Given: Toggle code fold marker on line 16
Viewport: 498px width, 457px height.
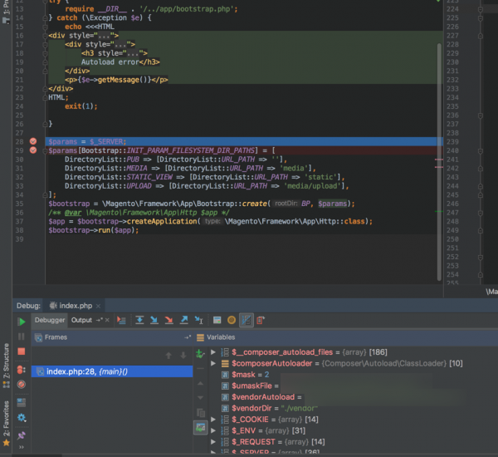Looking at the screenshot, I should point(45,36).
